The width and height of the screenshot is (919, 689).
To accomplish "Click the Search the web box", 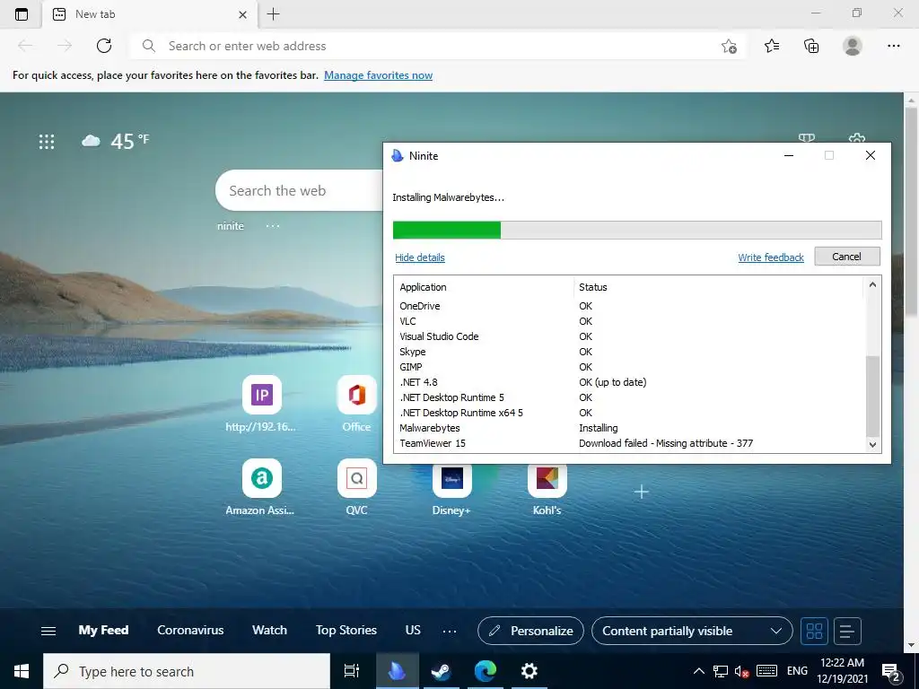I will pyautogui.click(x=299, y=190).
